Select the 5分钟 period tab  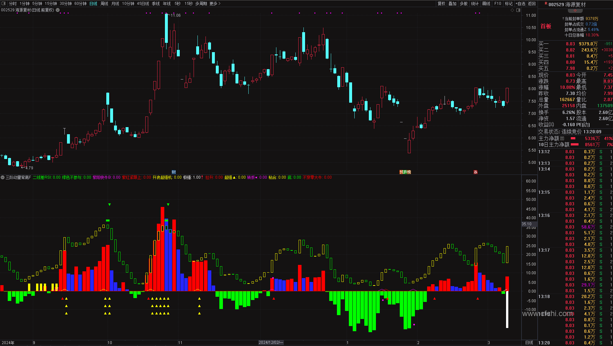37,4
